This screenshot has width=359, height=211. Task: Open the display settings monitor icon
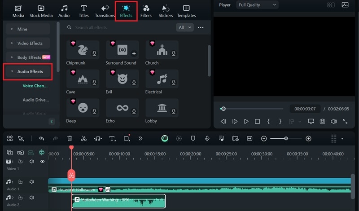[311, 121]
